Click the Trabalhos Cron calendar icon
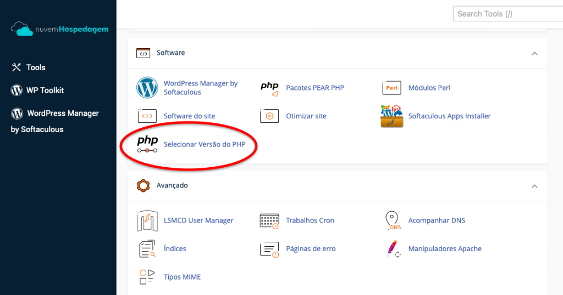Screen dimensions: 563x295 coord(269,221)
